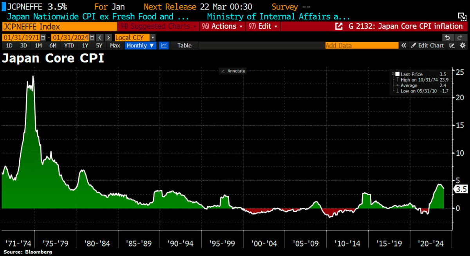Click the start date field 01/31/1971

point(21,38)
